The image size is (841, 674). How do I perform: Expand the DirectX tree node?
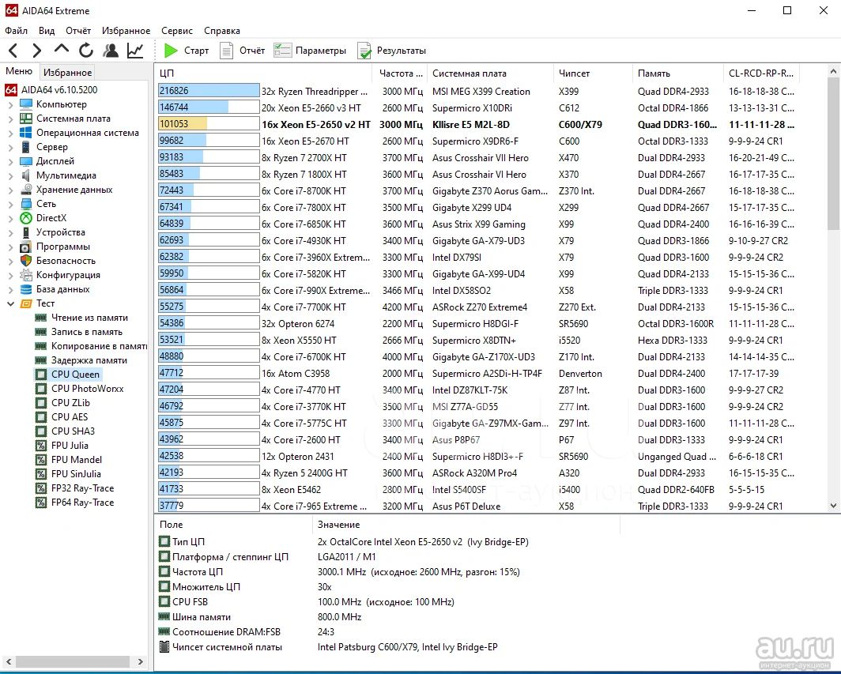click(x=11, y=218)
